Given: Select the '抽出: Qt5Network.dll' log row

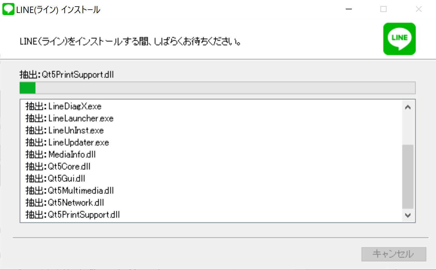Looking at the screenshot, I should pos(211,203).
